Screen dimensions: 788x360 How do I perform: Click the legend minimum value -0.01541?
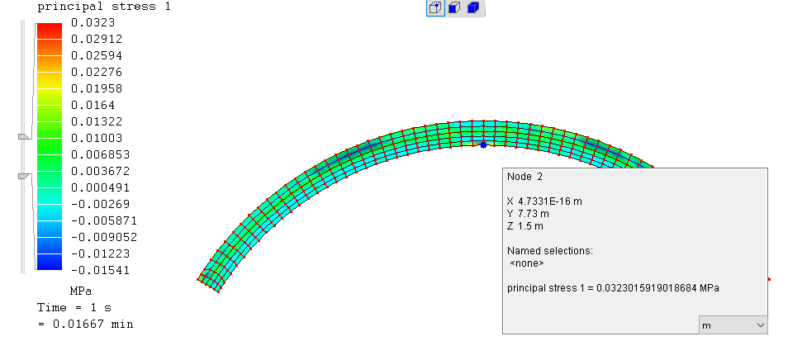tap(101, 271)
